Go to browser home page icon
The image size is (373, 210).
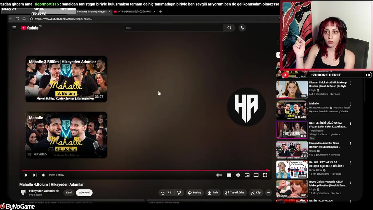[x=24, y=19]
